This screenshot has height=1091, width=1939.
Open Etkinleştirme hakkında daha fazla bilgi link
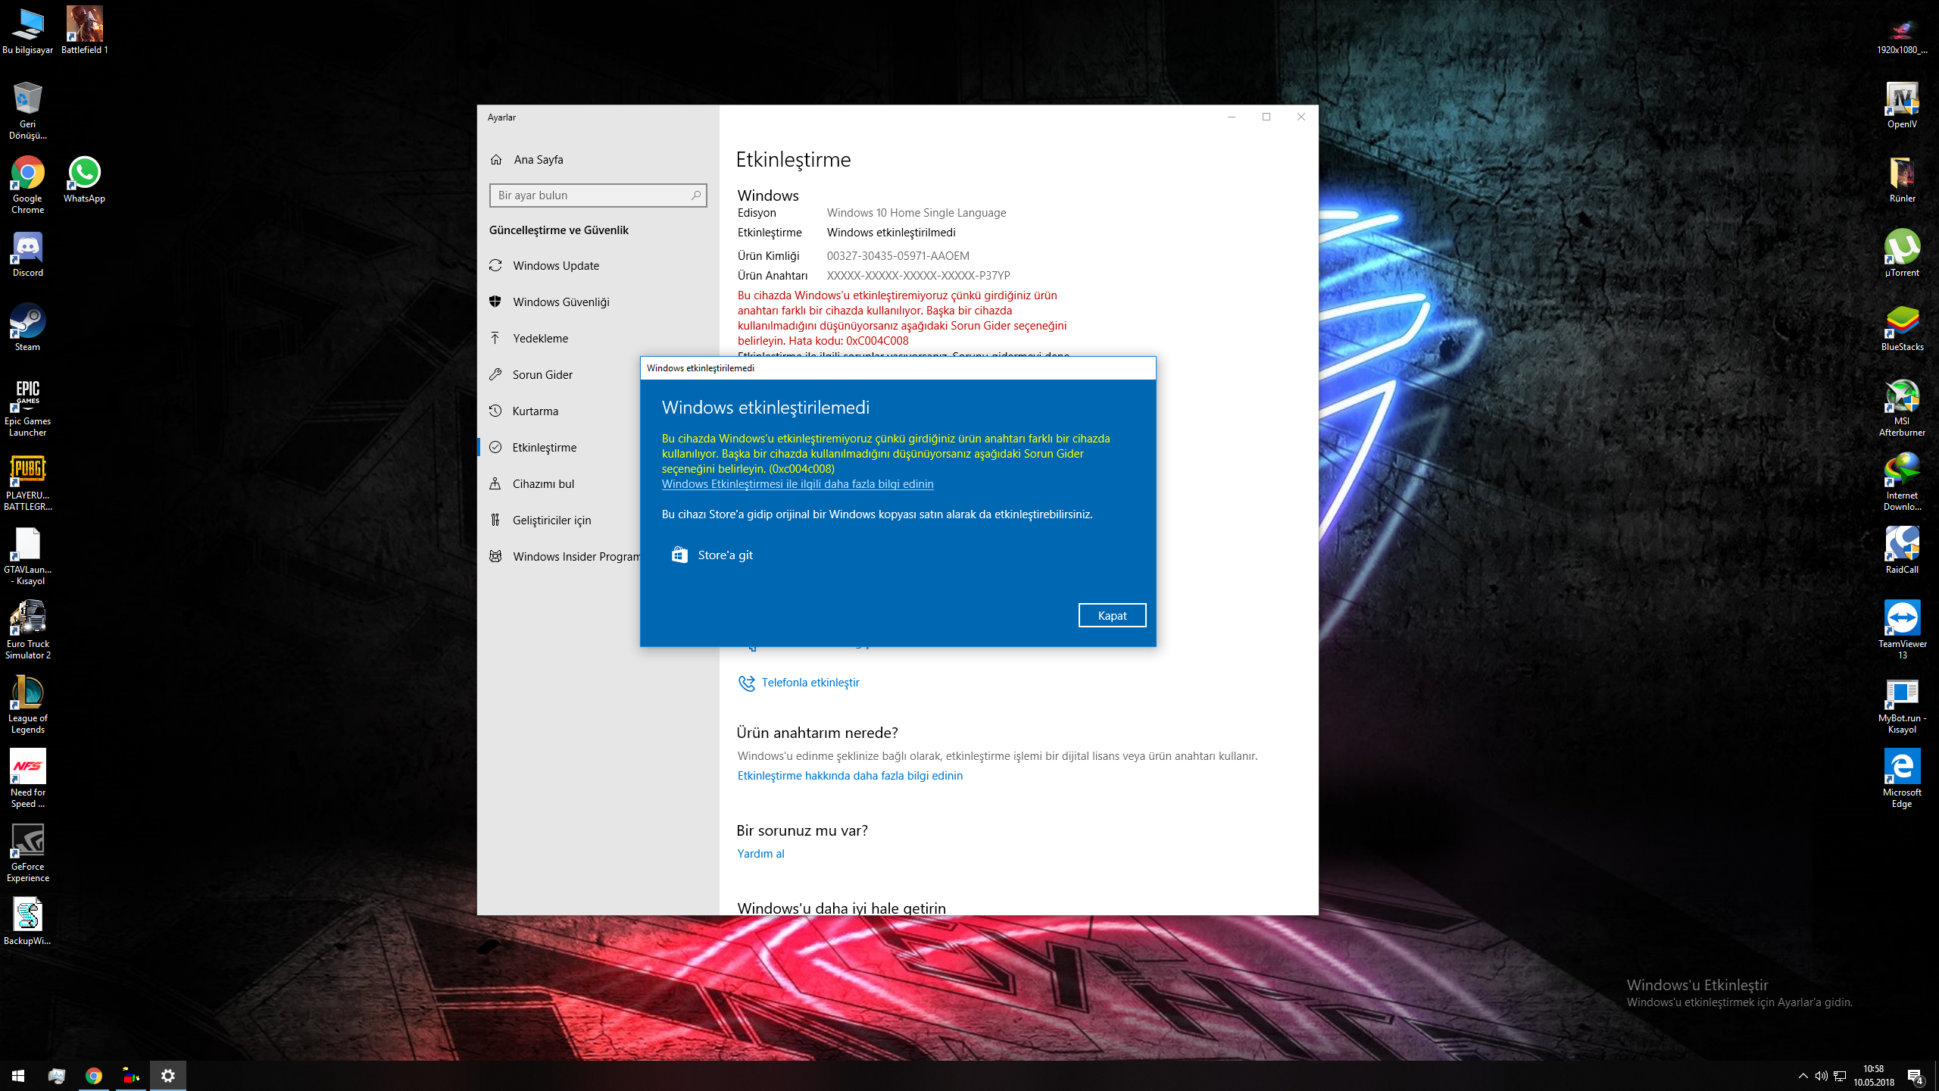[849, 776]
